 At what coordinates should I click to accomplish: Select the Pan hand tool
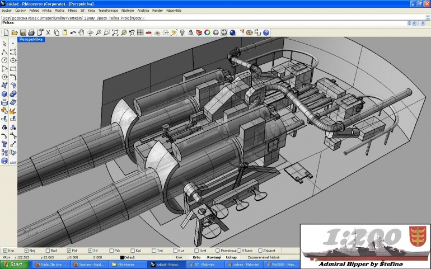(x=81, y=32)
